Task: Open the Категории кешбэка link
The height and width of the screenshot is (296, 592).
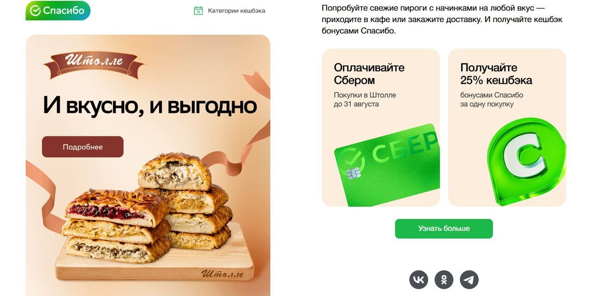Action: (x=236, y=11)
